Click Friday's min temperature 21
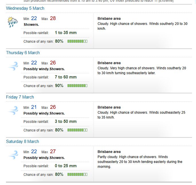The image size is (196, 185). (x=34, y=107)
